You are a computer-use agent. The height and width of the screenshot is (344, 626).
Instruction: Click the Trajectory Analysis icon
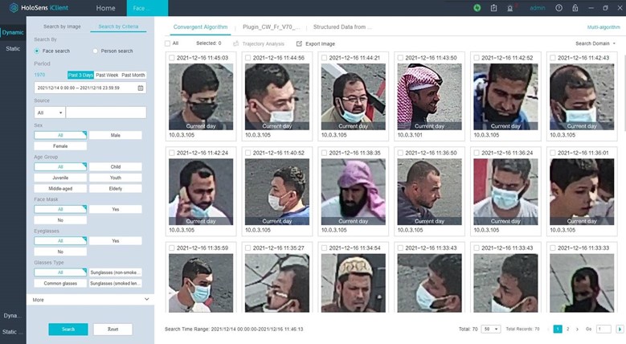coord(236,43)
